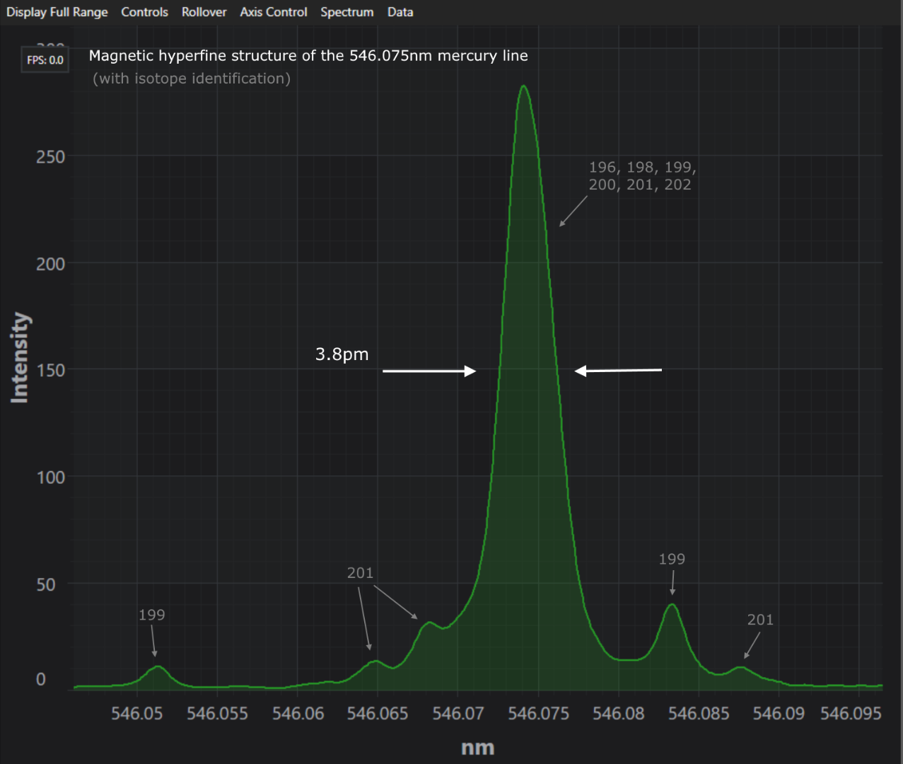The image size is (903, 764).
Task: Click the 199 label above the leftmost peak
Action: [151, 615]
